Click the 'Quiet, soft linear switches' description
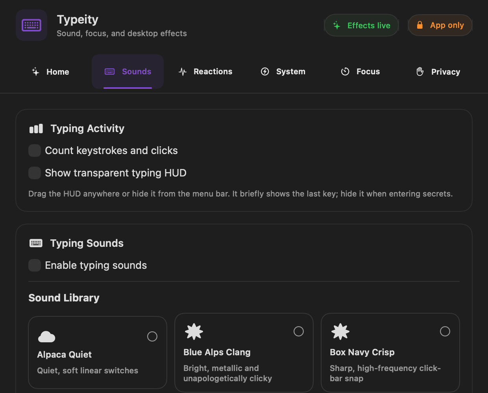Viewport: 488px width, 393px height. pos(87,371)
